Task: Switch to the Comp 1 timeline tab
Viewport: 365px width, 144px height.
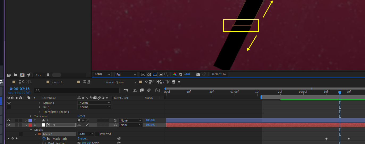Action: coord(57,82)
